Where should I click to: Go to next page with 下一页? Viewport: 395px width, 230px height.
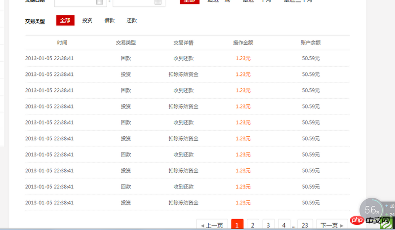pyautogui.click(x=332, y=225)
